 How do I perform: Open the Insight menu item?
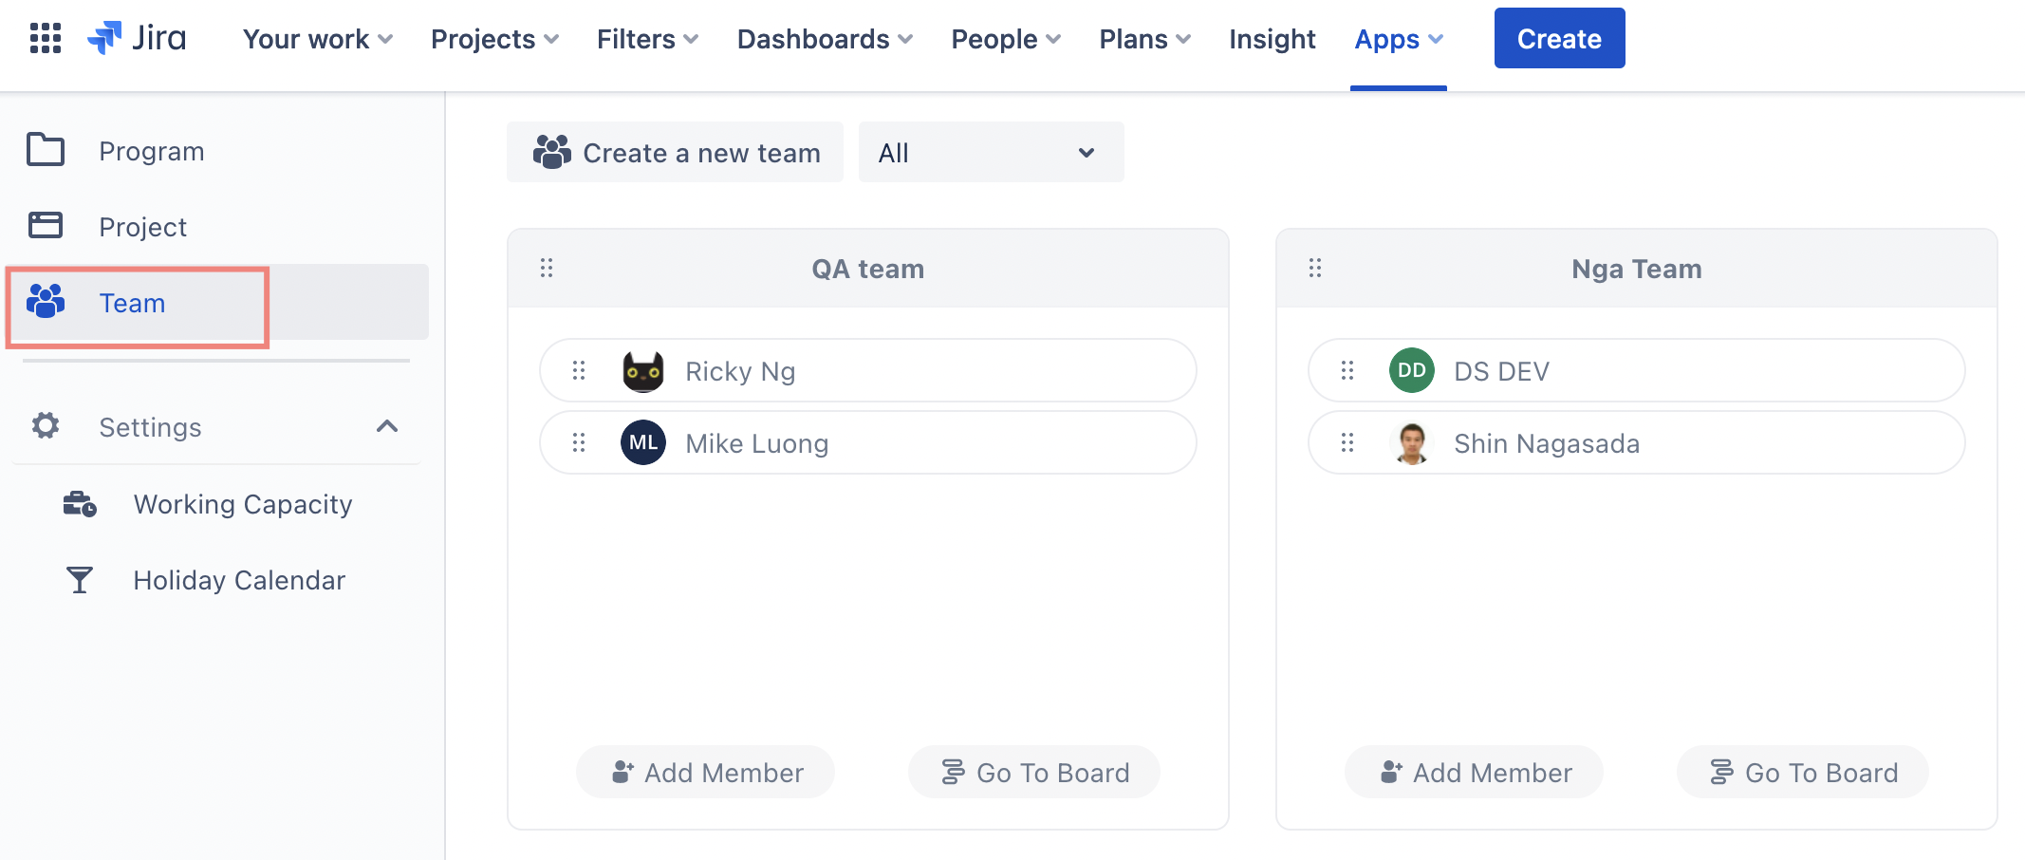coord(1272,39)
